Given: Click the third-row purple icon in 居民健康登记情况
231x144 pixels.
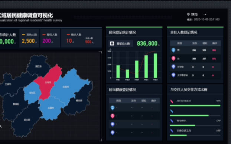Looking at the screenshot, I should click(113, 124).
